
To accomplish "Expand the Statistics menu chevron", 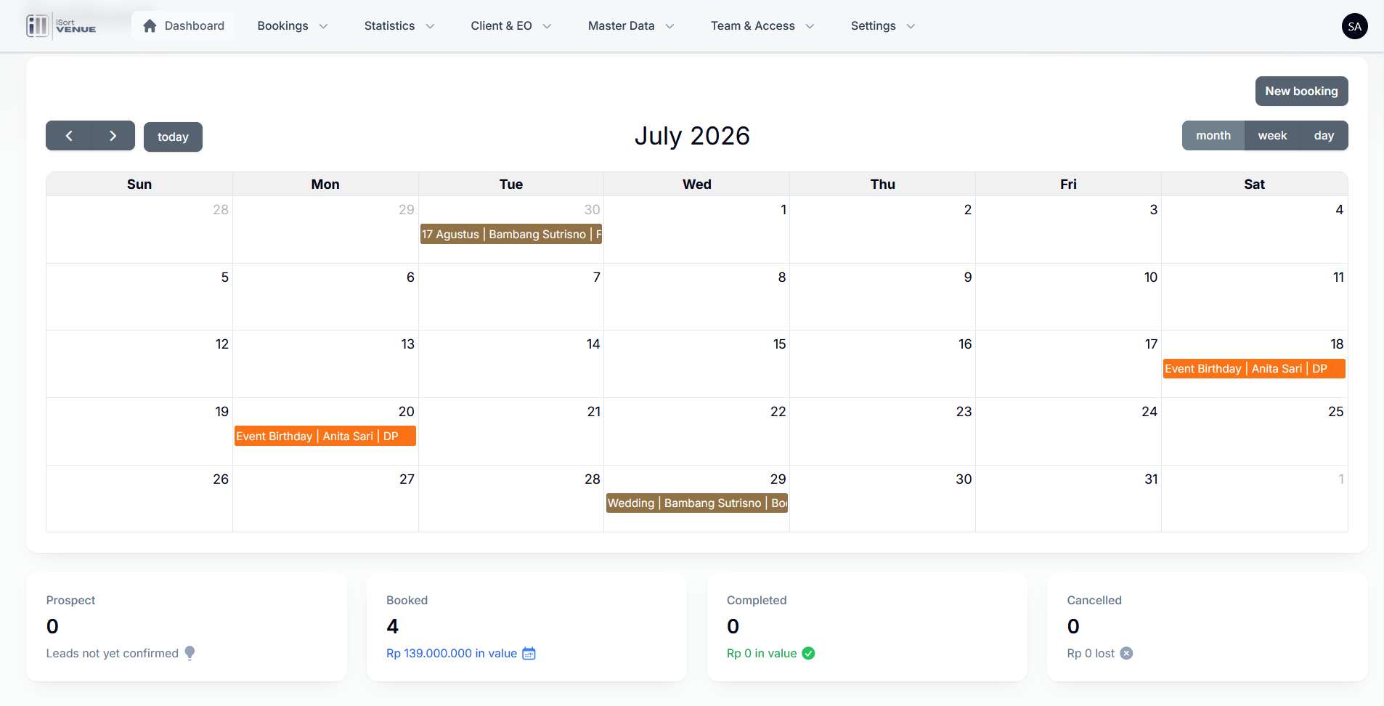I will click(430, 26).
